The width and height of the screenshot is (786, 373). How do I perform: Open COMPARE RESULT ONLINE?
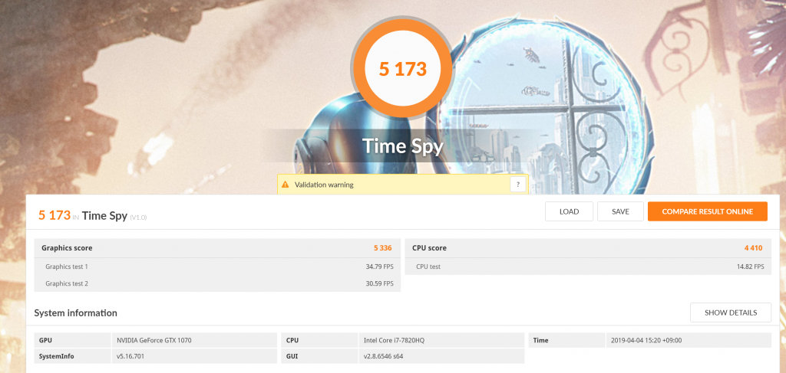707,211
